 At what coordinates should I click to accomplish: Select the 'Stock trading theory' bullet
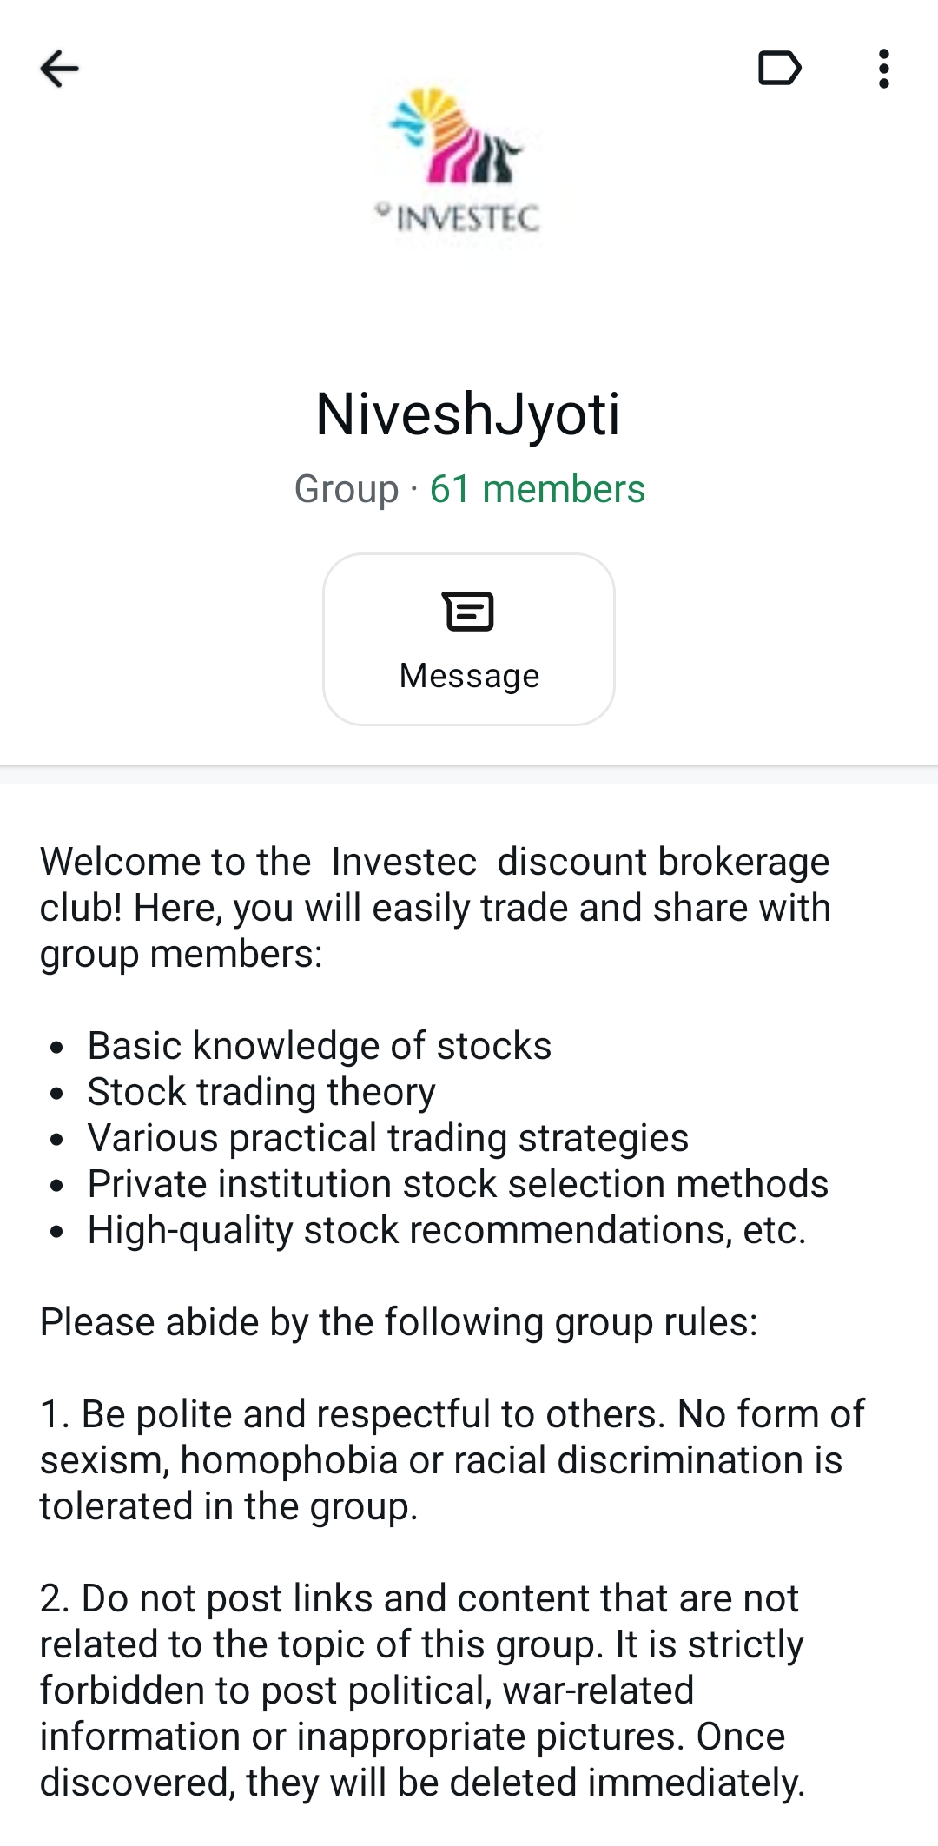[x=261, y=1091]
